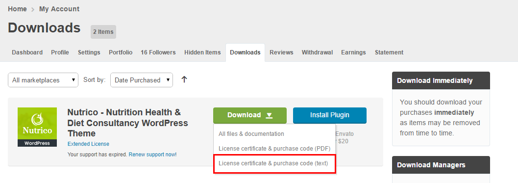This screenshot has width=518, height=183.
Task: Click the 2 Items count badge
Action: coord(103,32)
